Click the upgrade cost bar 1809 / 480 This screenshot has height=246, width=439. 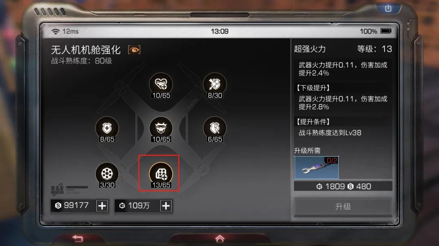point(343,186)
